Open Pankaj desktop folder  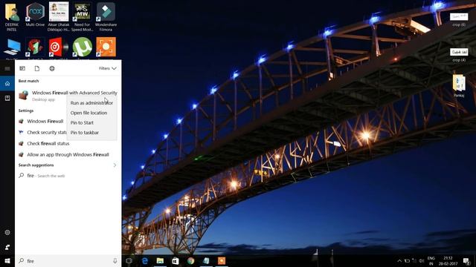coord(459,86)
